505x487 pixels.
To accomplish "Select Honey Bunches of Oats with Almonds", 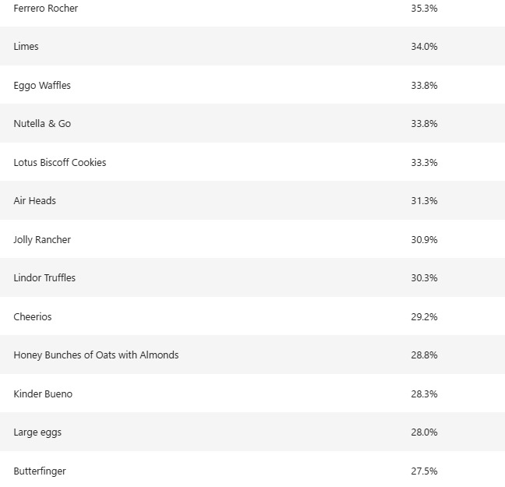I will (x=96, y=355).
